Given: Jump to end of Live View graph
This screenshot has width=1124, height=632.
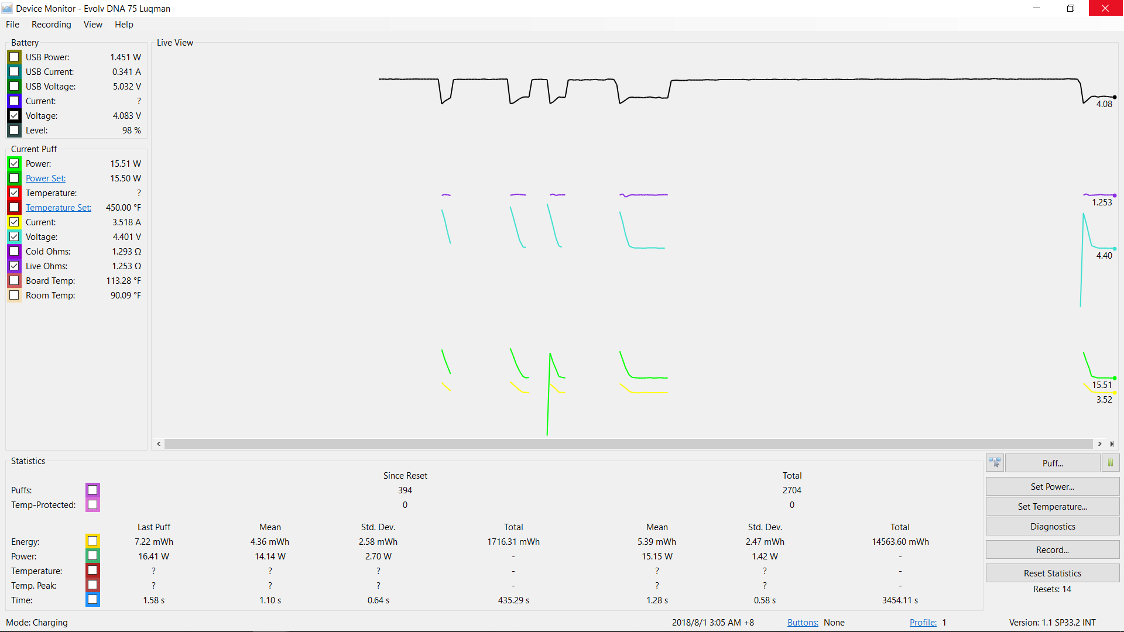Looking at the screenshot, I should [x=1112, y=444].
